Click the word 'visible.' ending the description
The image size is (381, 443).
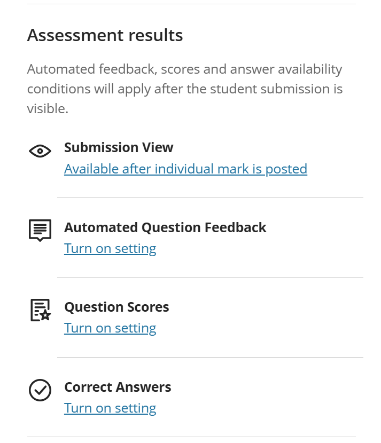coord(48,109)
